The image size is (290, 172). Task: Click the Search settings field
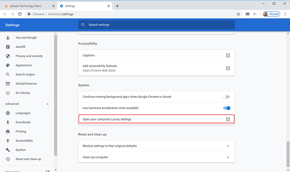(156, 25)
